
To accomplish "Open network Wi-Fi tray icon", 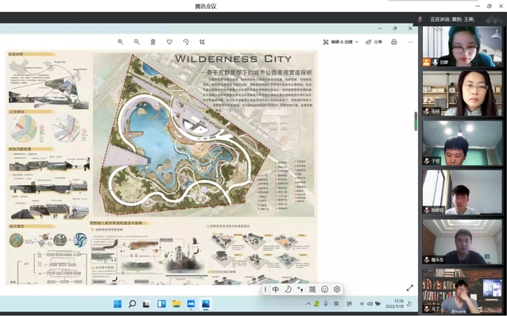I will [x=362, y=304].
